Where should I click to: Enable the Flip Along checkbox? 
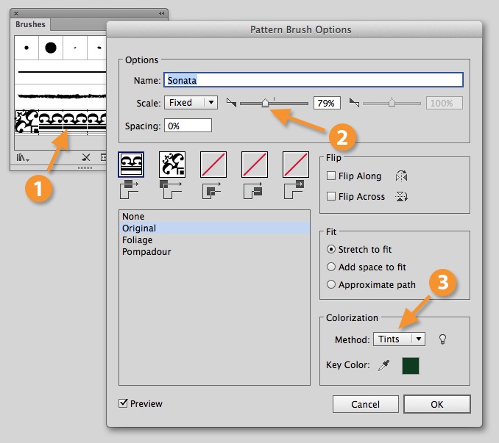tap(331, 176)
